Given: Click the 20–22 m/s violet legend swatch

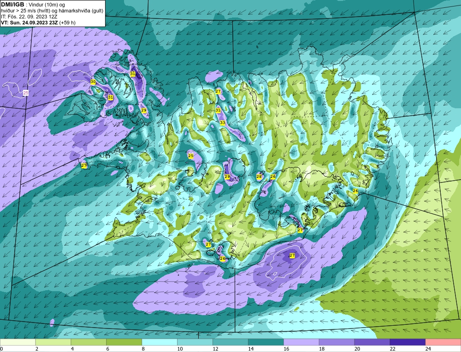Looking at the screenshot, I should (x=372, y=342).
